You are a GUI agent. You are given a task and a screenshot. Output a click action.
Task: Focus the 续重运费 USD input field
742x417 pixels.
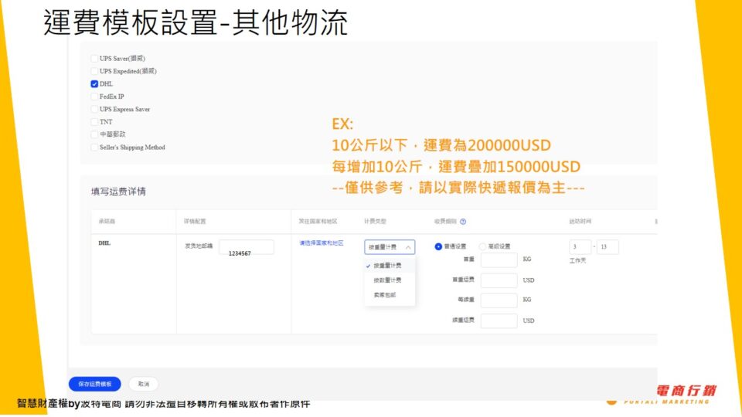[499, 320]
